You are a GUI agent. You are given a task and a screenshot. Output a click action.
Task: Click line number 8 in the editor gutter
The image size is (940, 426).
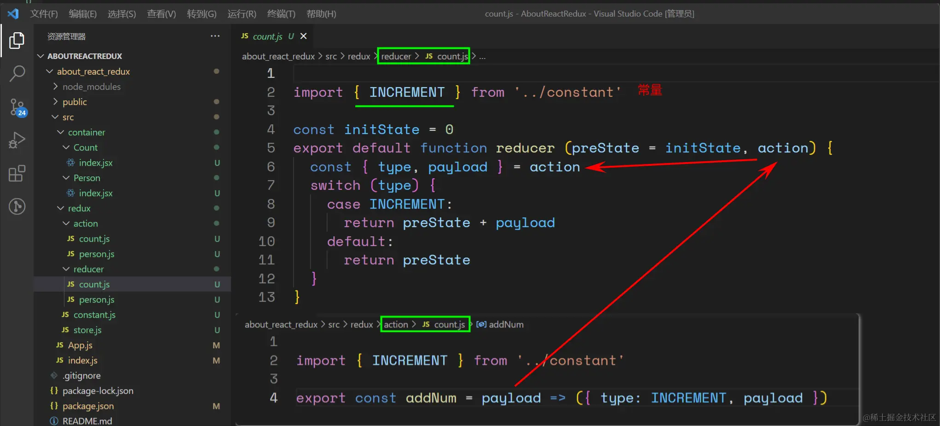click(x=271, y=204)
